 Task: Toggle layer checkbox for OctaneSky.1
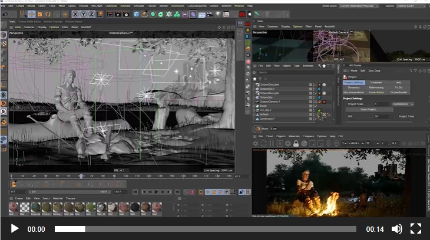[x=310, y=89]
